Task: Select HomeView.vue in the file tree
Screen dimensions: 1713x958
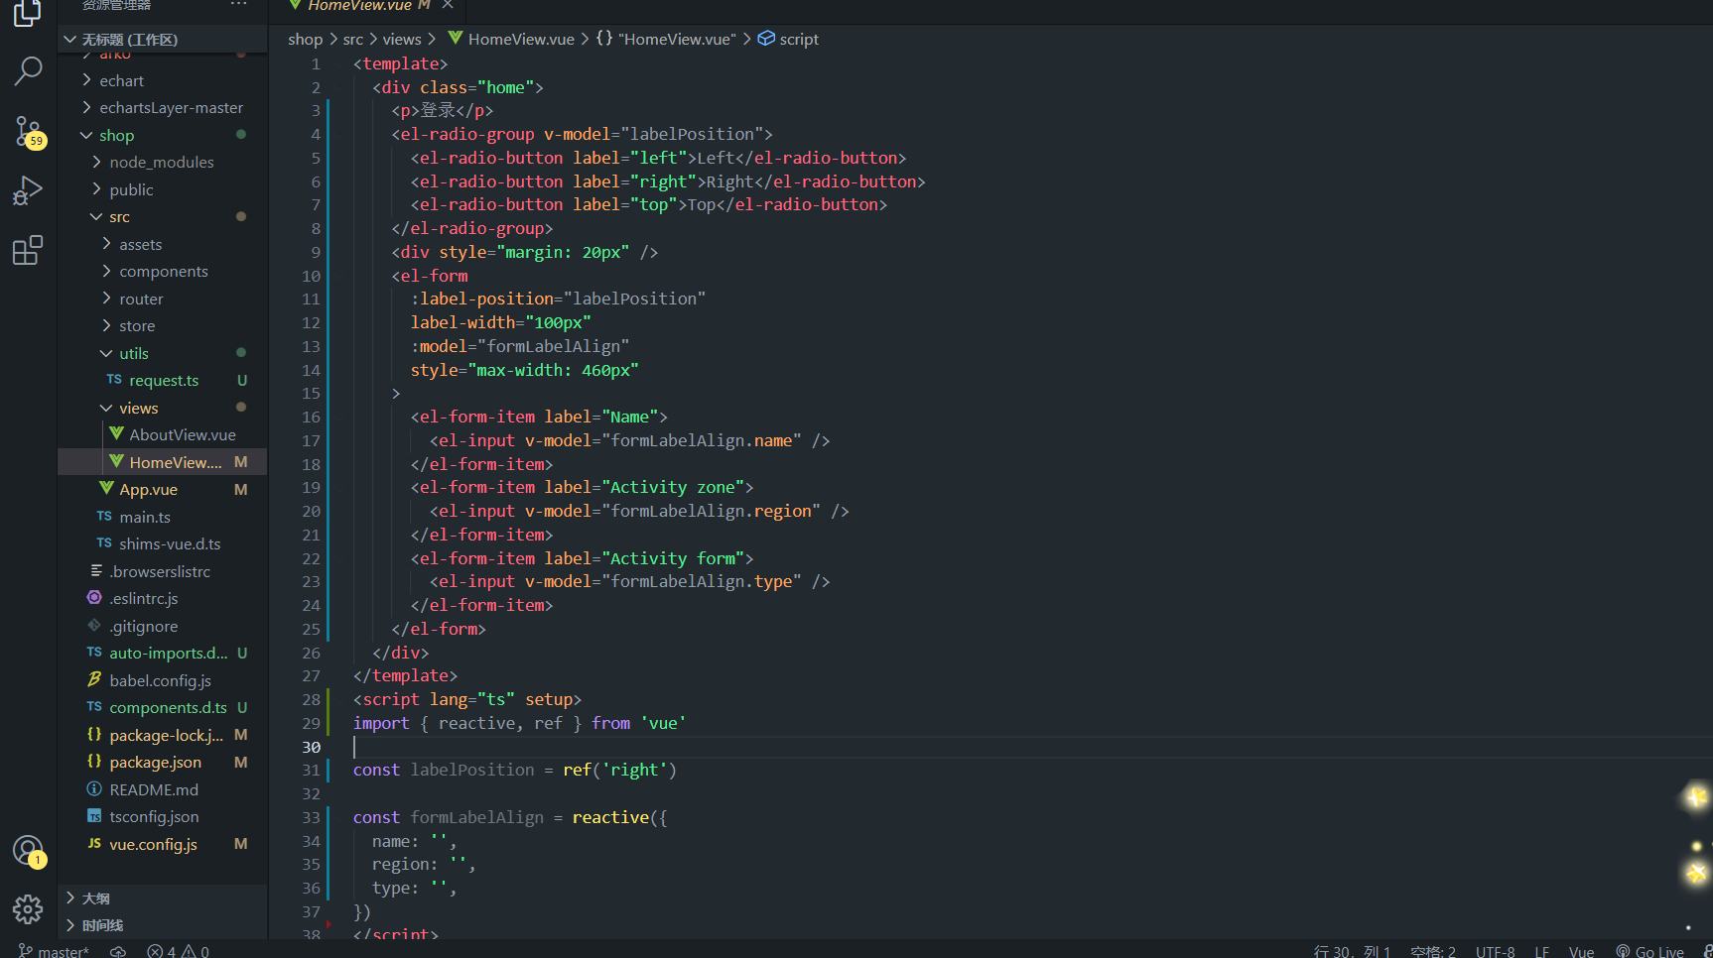Action: pos(164,462)
